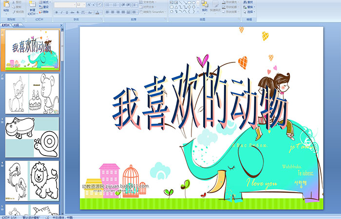Click the Format Painter (格式刷) icon
Viewport: 341px width, 219px height.
pos(18,12)
